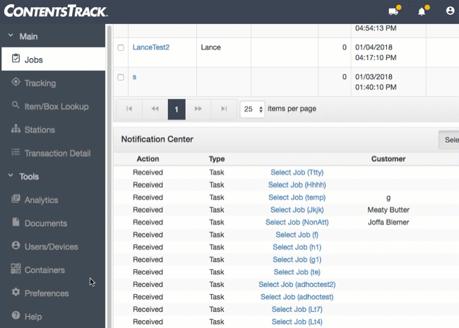Click the Select Job (adhoctest) link
Screen dimensions: 459x328
[297, 297]
